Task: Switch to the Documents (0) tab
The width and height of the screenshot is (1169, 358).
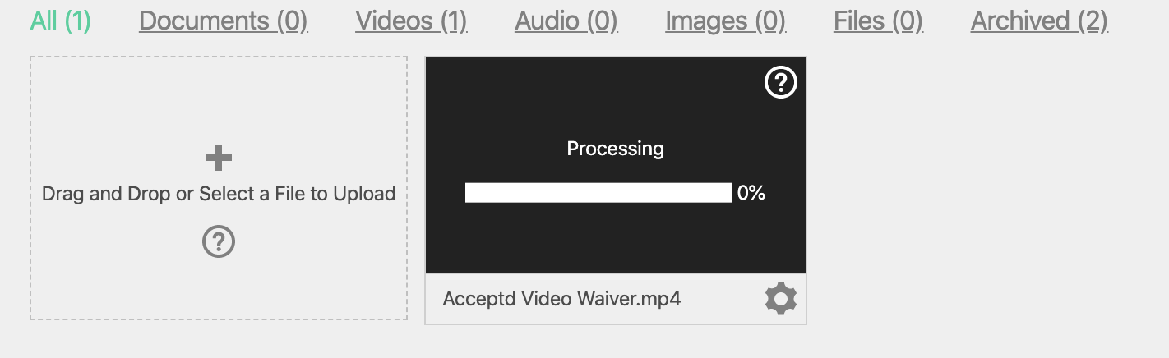Action: coord(224,21)
